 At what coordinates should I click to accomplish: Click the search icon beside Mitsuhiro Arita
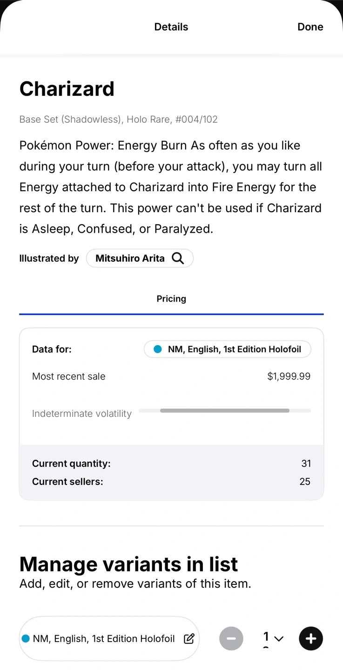coord(178,258)
